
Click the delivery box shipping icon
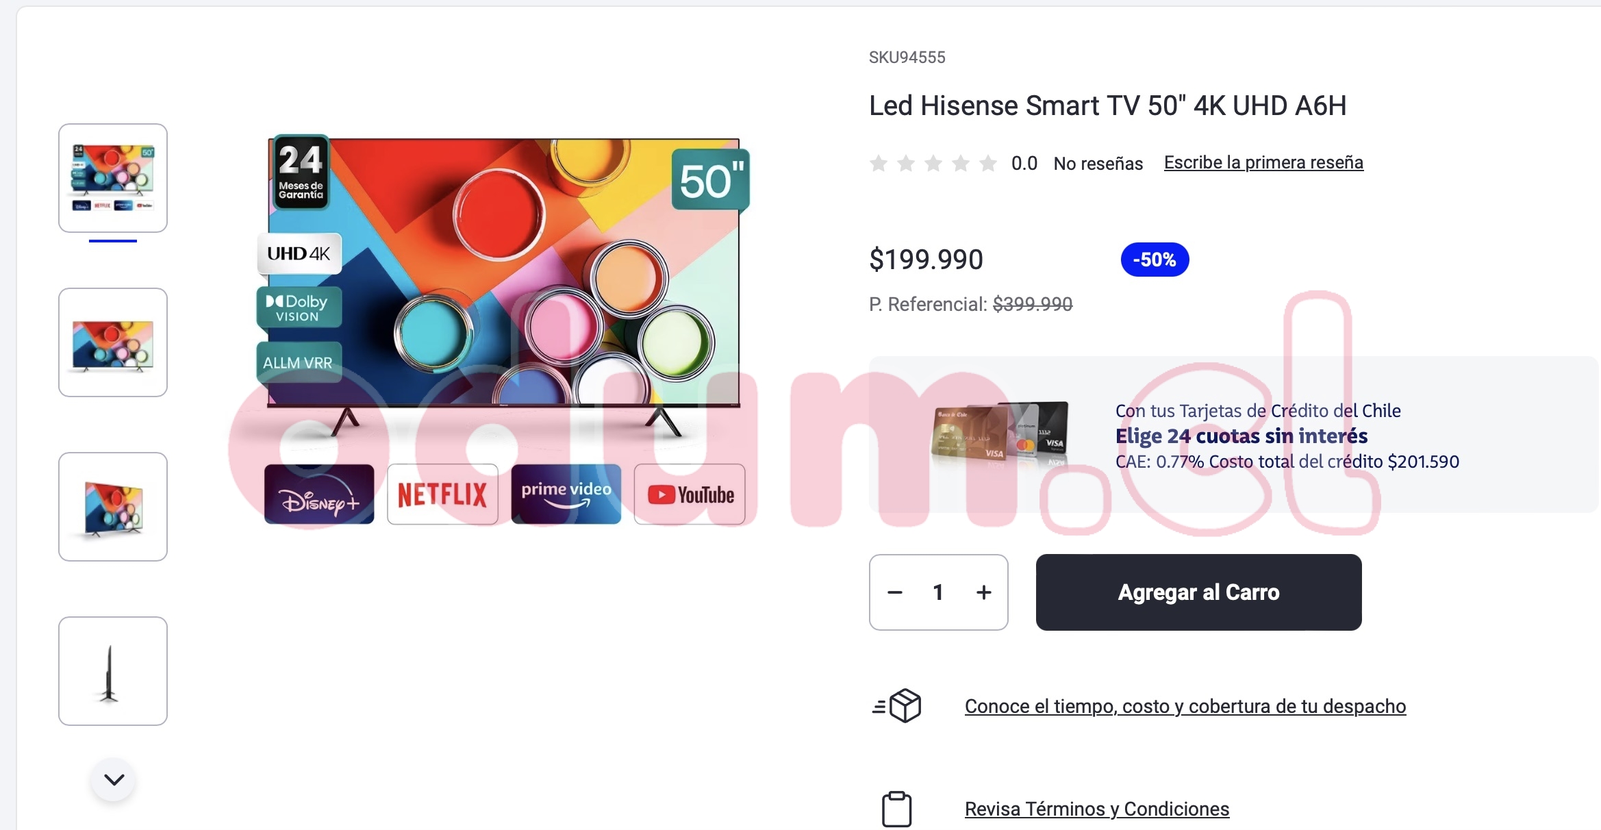(896, 705)
